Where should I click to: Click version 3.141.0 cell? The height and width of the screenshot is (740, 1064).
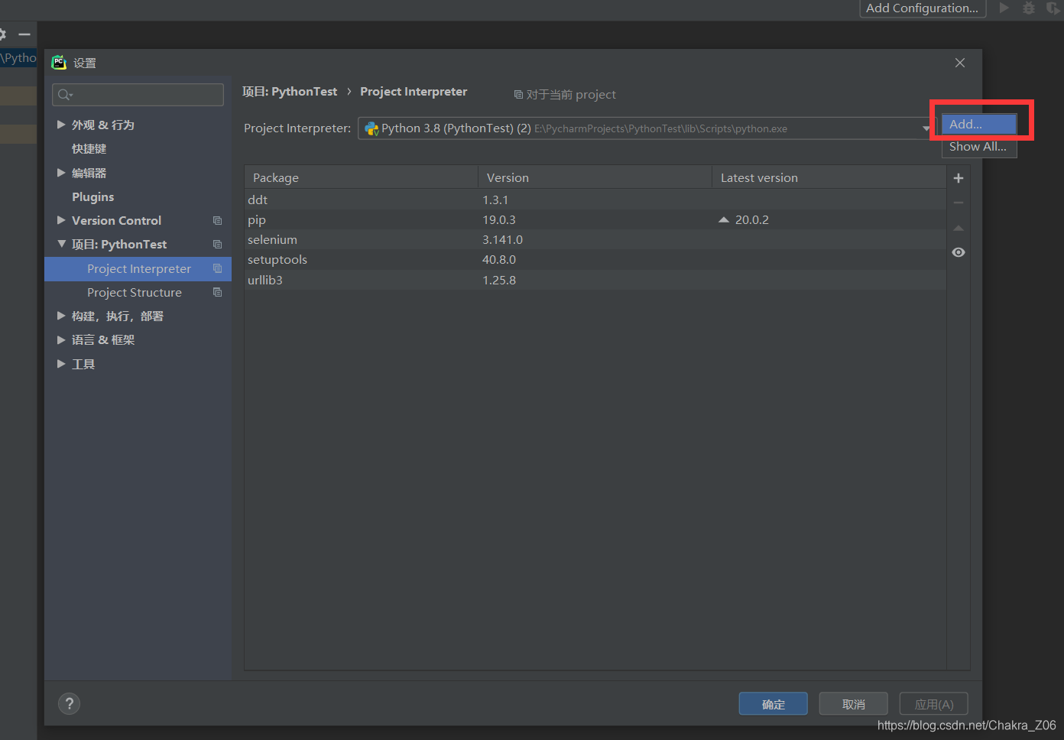point(502,239)
